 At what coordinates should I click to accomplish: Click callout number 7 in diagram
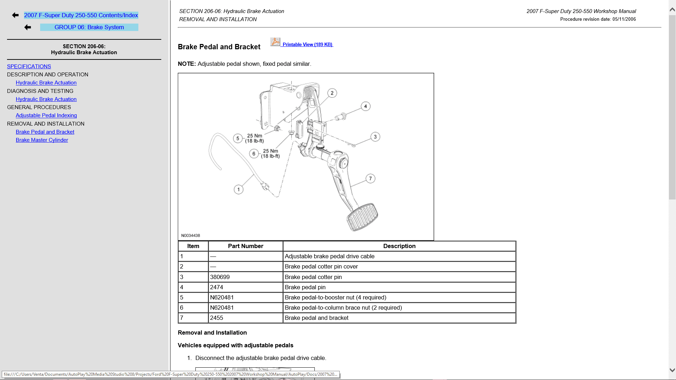tap(370, 179)
